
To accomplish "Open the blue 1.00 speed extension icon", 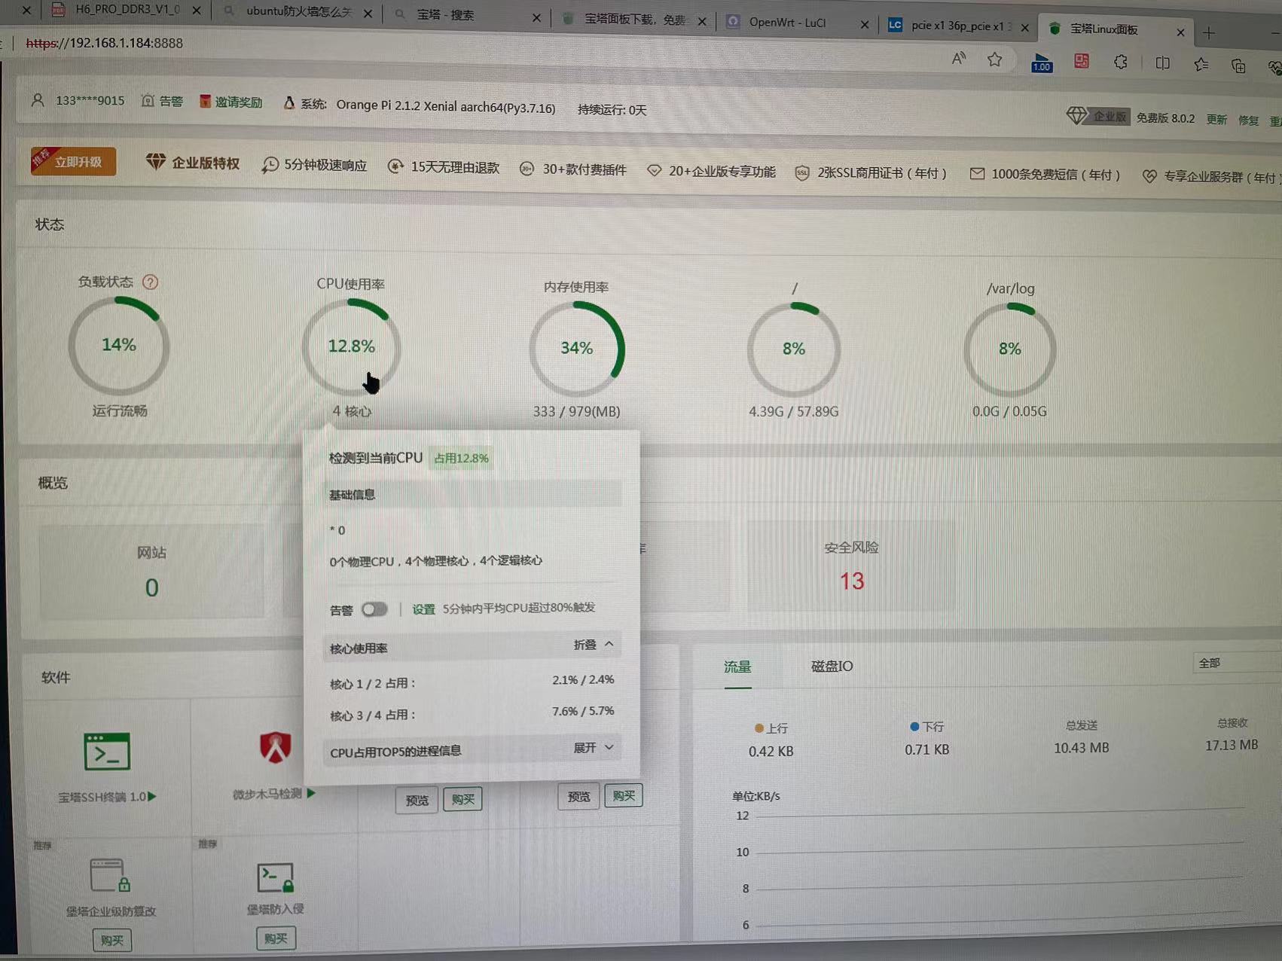I will [x=1042, y=63].
